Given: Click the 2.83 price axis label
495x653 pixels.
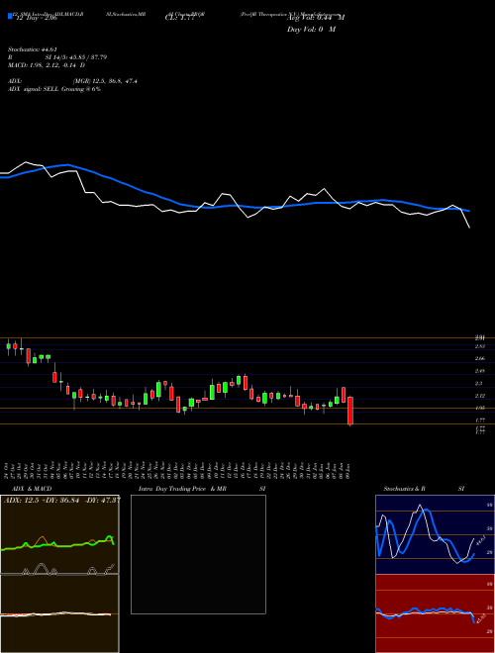Looking at the screenshot, I should point(480,346).
